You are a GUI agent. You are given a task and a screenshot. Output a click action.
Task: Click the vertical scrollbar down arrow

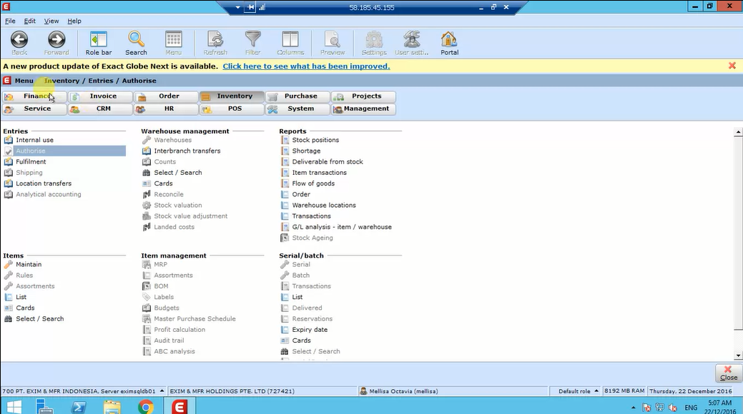(x=738, y=353)
